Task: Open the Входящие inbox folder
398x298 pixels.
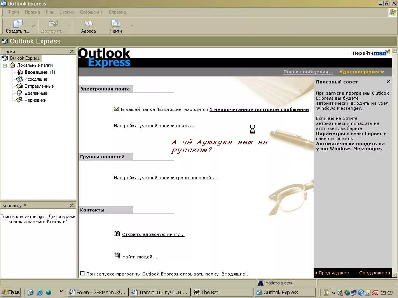Action: point(36,72)
